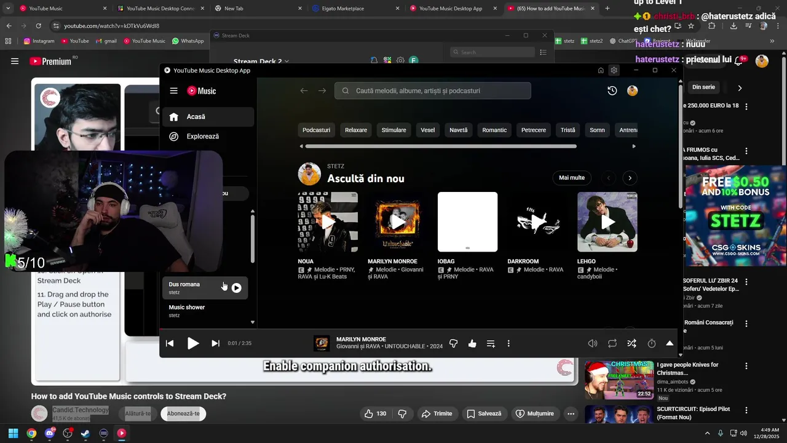Expand the now playing panel arrow
This screenshot has height=443, width=787.
pos(670,343)
